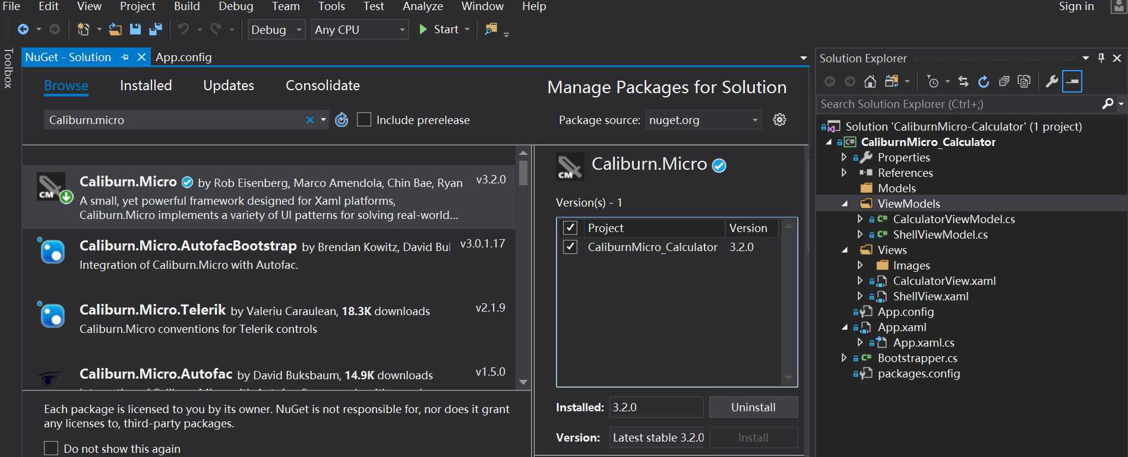Open the Toolbox side tab
Screen dimensions: 1128x457
8,68
